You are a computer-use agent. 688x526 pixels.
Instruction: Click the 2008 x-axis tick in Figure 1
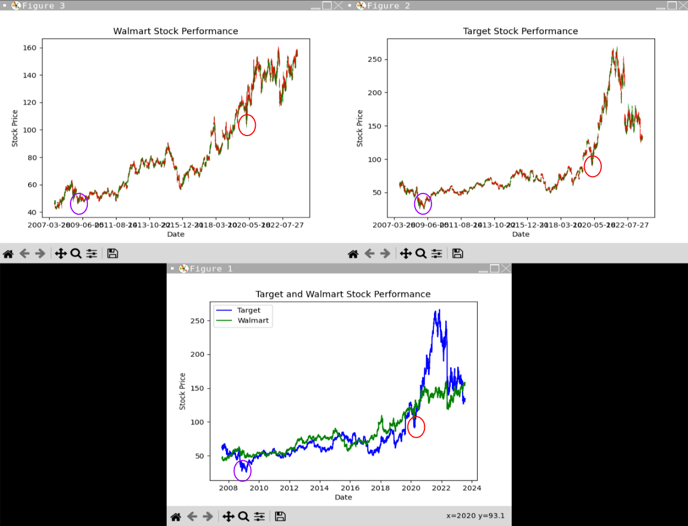(228, 488)
